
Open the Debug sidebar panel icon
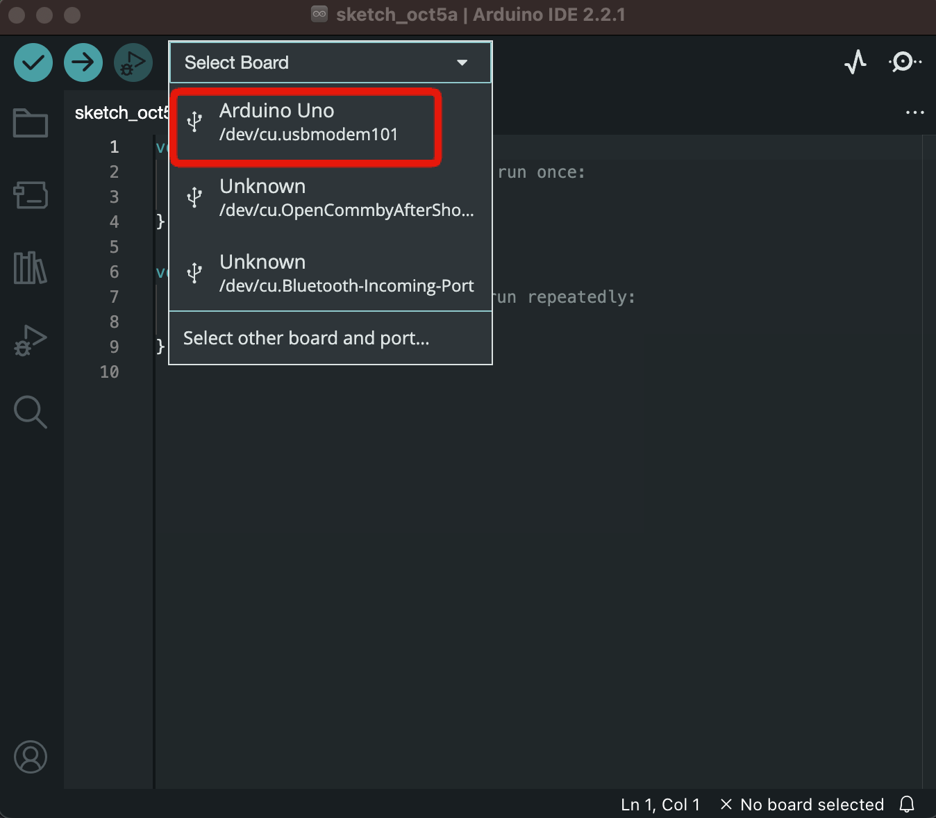coord(31,340)
